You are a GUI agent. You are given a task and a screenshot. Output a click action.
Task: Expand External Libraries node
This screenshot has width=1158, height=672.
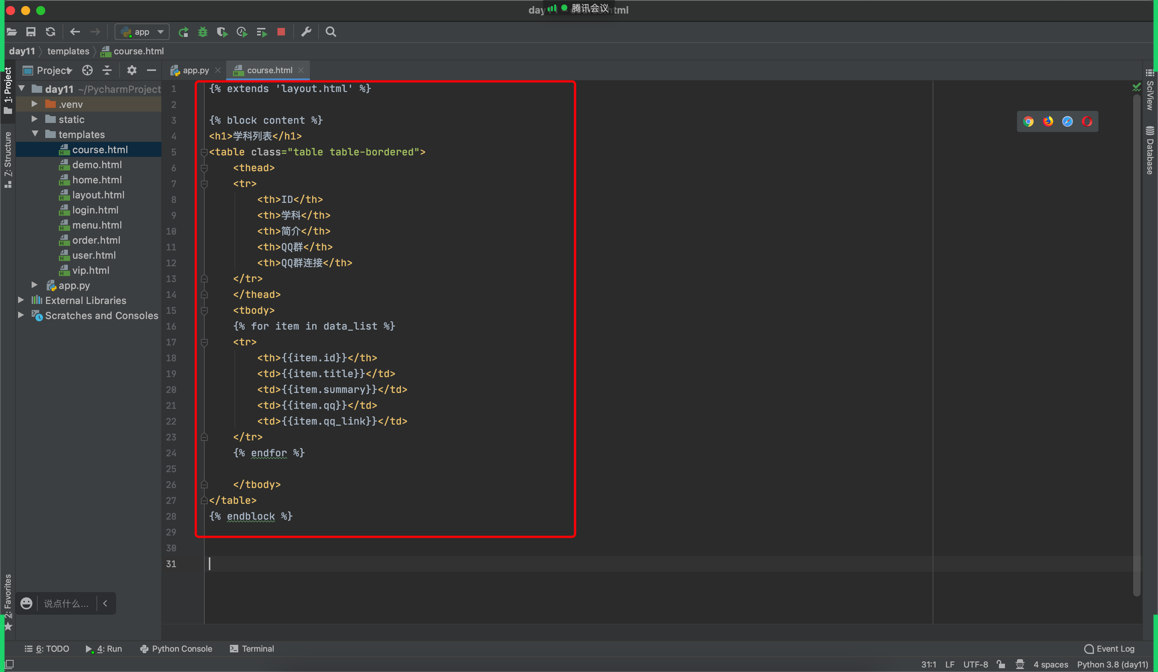[21, 300]
